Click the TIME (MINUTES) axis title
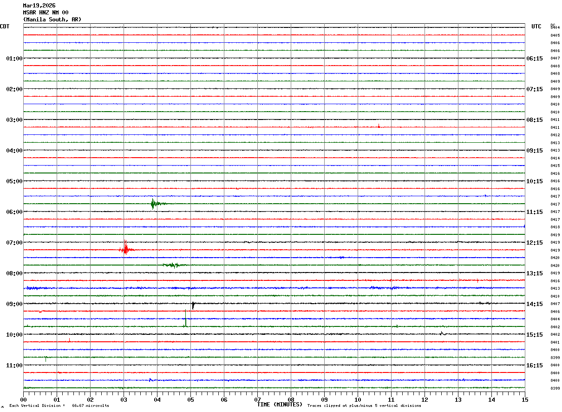The image size is (562, 412). [280, 405]
